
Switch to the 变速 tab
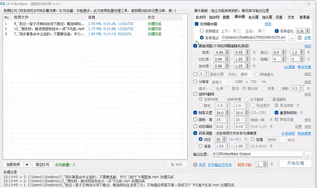(x=279, y=17)
